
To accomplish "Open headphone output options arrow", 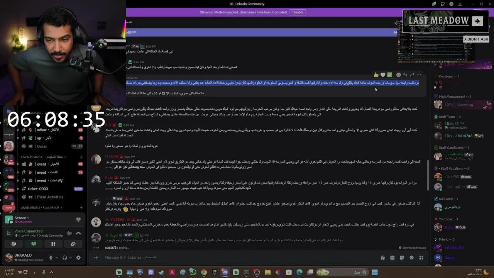I will point(71,258).
